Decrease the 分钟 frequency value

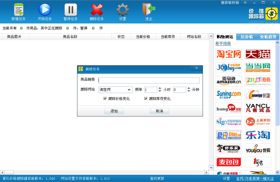pos(189,91)
